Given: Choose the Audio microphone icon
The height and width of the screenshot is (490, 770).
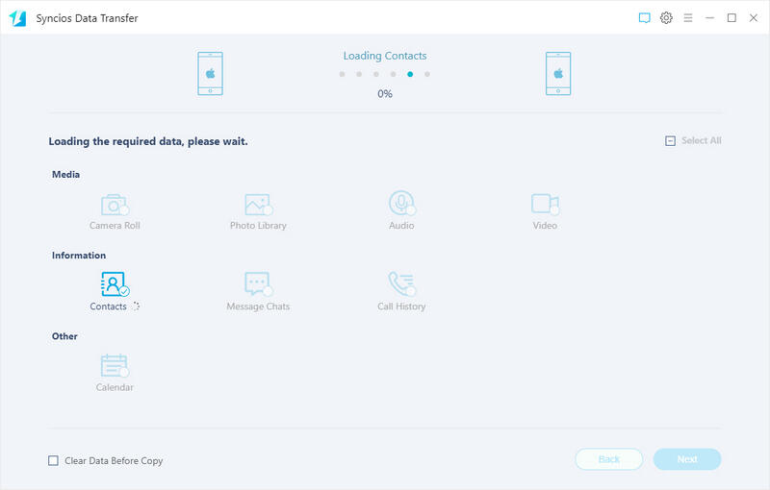Looking at the screenshot, I should pyautogui.click(x=401, y=204).
